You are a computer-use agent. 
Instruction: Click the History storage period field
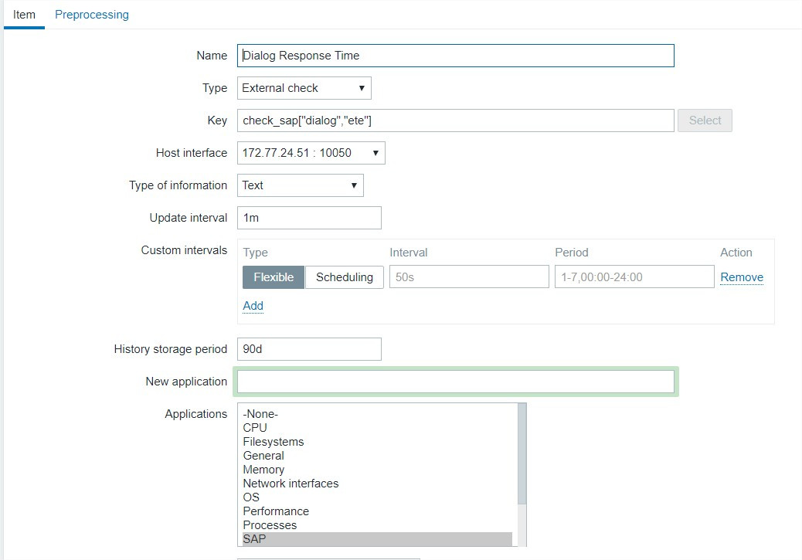coord(309,349)
